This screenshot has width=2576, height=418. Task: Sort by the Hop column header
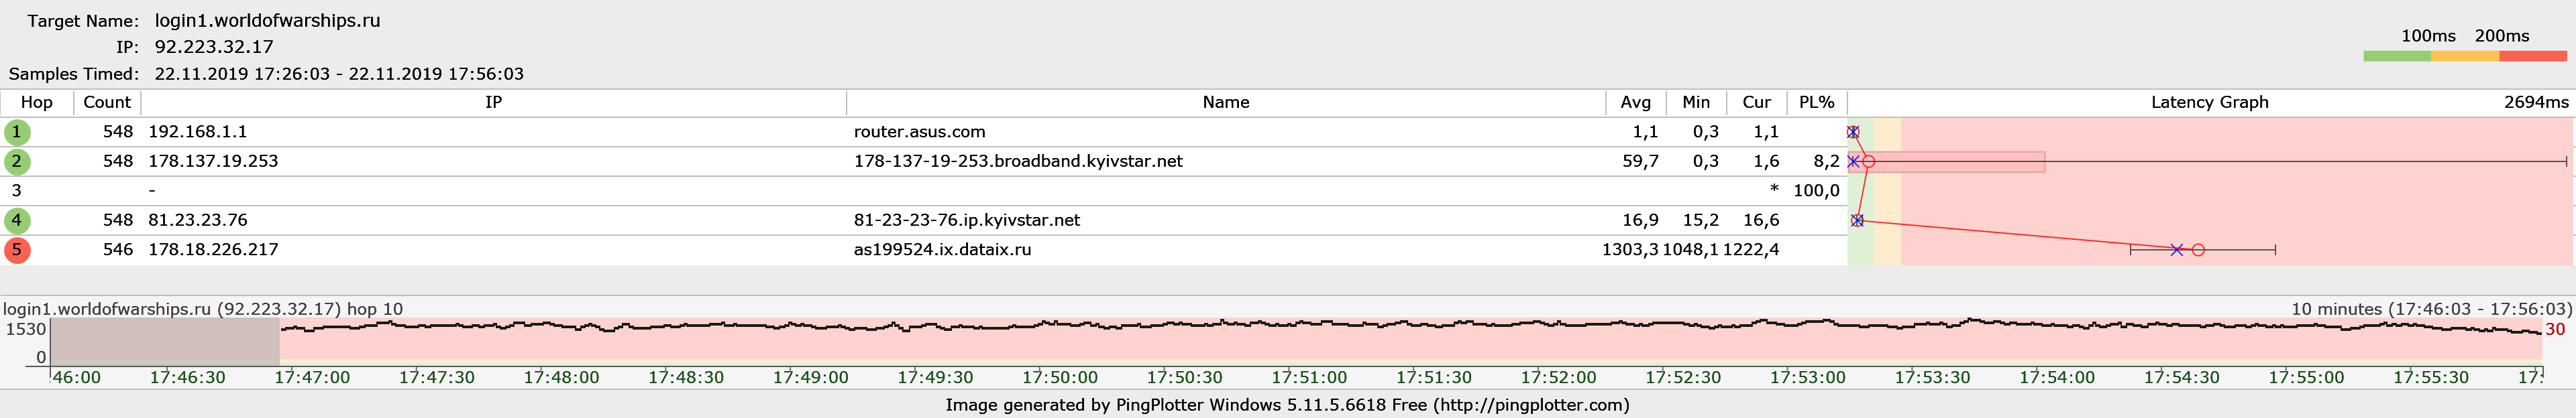[37, 102]
